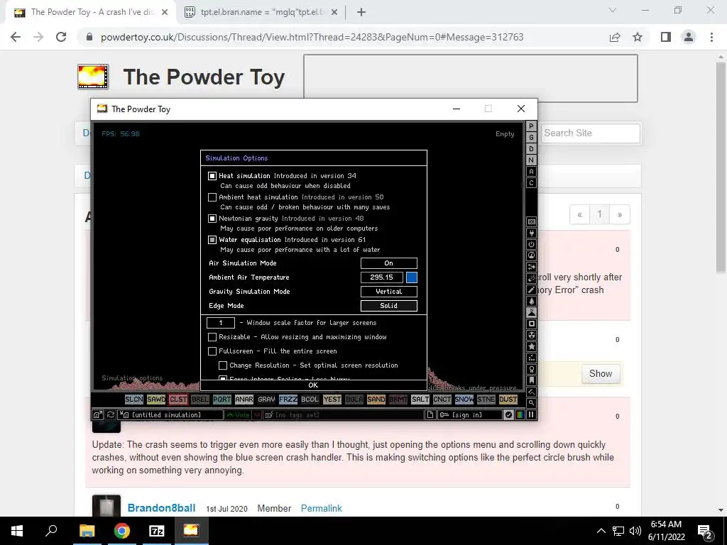Image resolution: width=727 pixels, height=545 pixels.
Task: Select the G view mode button
Action: 531,138
